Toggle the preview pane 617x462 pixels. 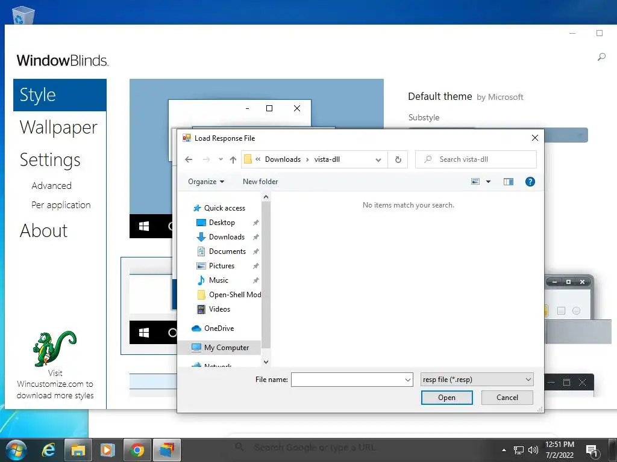(508, 182)
